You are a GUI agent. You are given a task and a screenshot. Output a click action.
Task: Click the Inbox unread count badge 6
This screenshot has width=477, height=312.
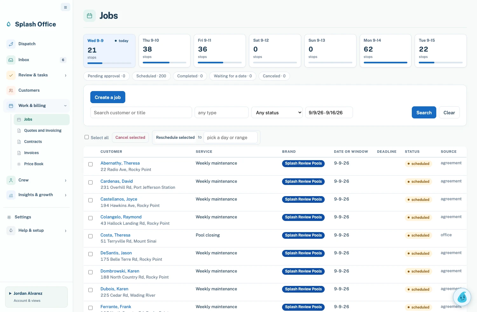[63, 60]
